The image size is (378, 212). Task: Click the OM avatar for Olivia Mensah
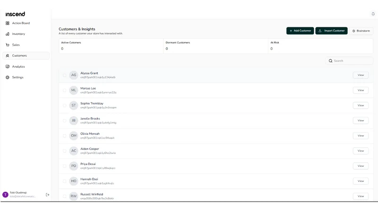[x=74, y=136]
